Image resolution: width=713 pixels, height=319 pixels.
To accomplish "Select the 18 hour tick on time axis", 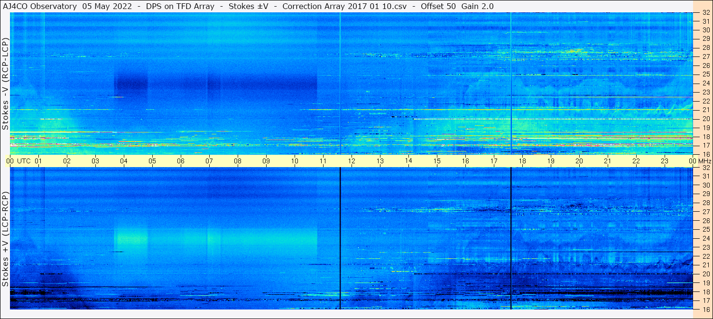I will pos(522,161).
